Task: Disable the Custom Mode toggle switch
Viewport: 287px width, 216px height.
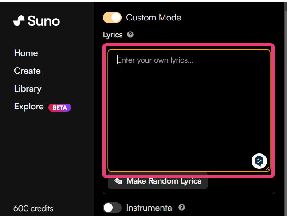Action: coord(112,17)
